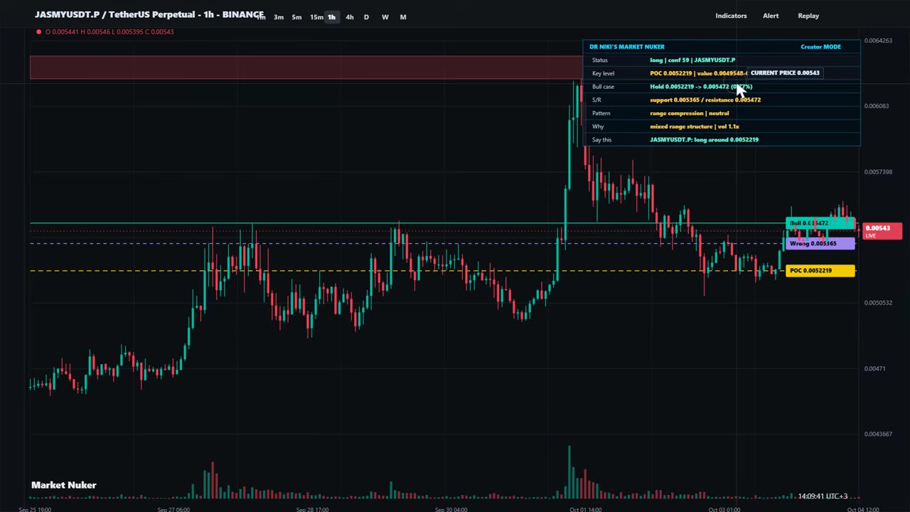Click the Sep 28 17:00 time label

pyautogui.click(x=312, y=509)
